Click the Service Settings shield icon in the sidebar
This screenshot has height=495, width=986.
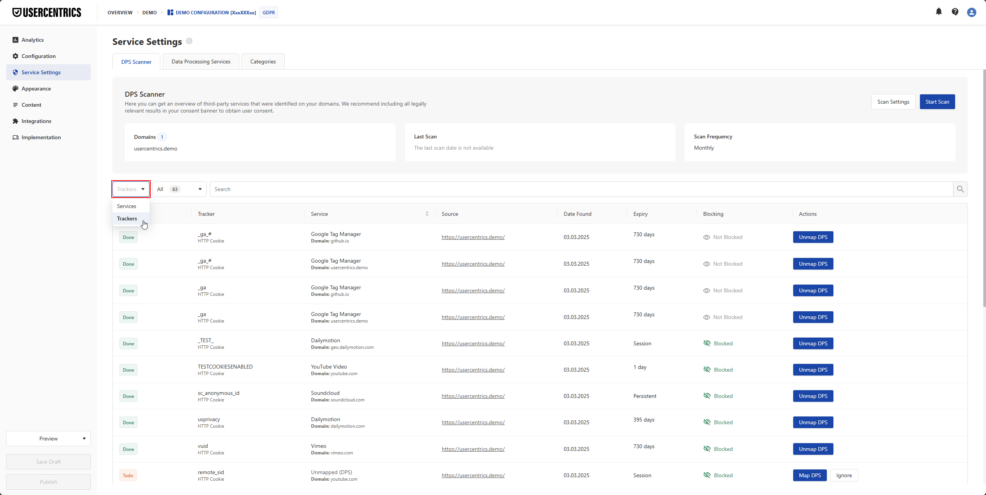click(15, 72)
